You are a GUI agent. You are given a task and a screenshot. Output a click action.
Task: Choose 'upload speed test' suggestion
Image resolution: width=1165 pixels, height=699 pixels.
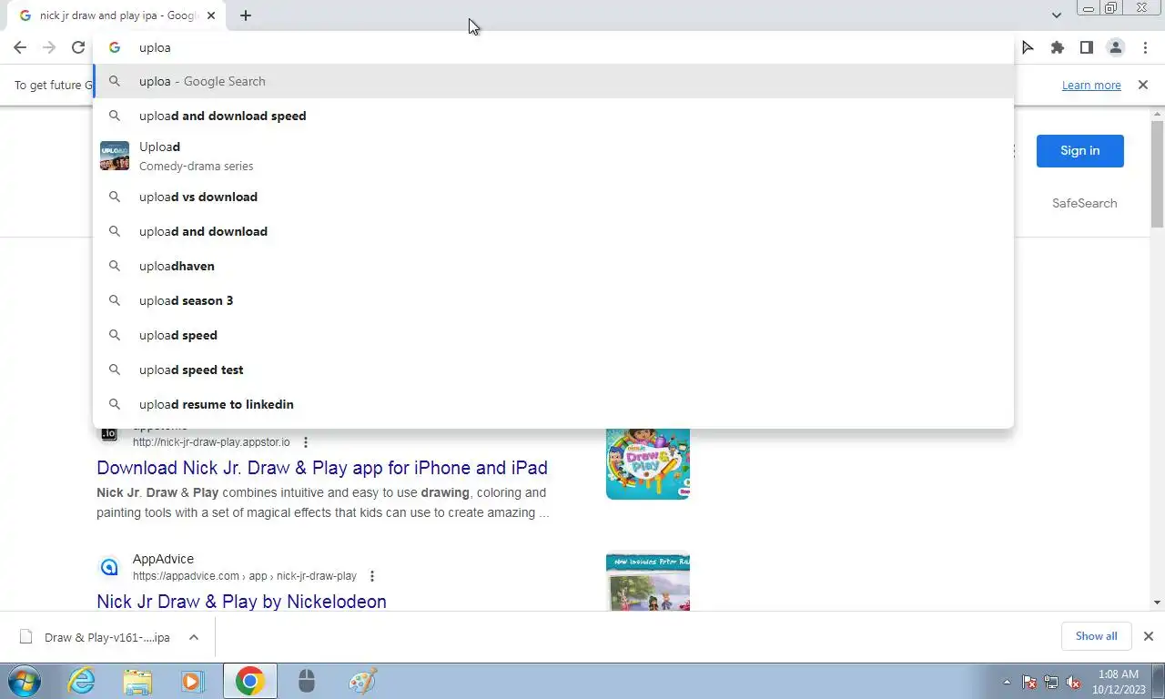(x=553, y=370)
